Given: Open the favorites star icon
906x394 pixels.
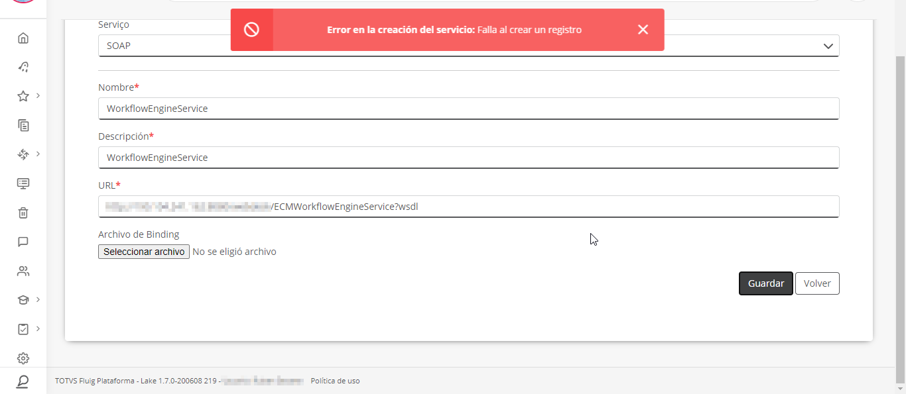Looking at the screenshot, I should (23, 96).
